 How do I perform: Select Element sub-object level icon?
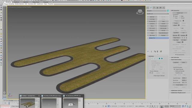162,59
